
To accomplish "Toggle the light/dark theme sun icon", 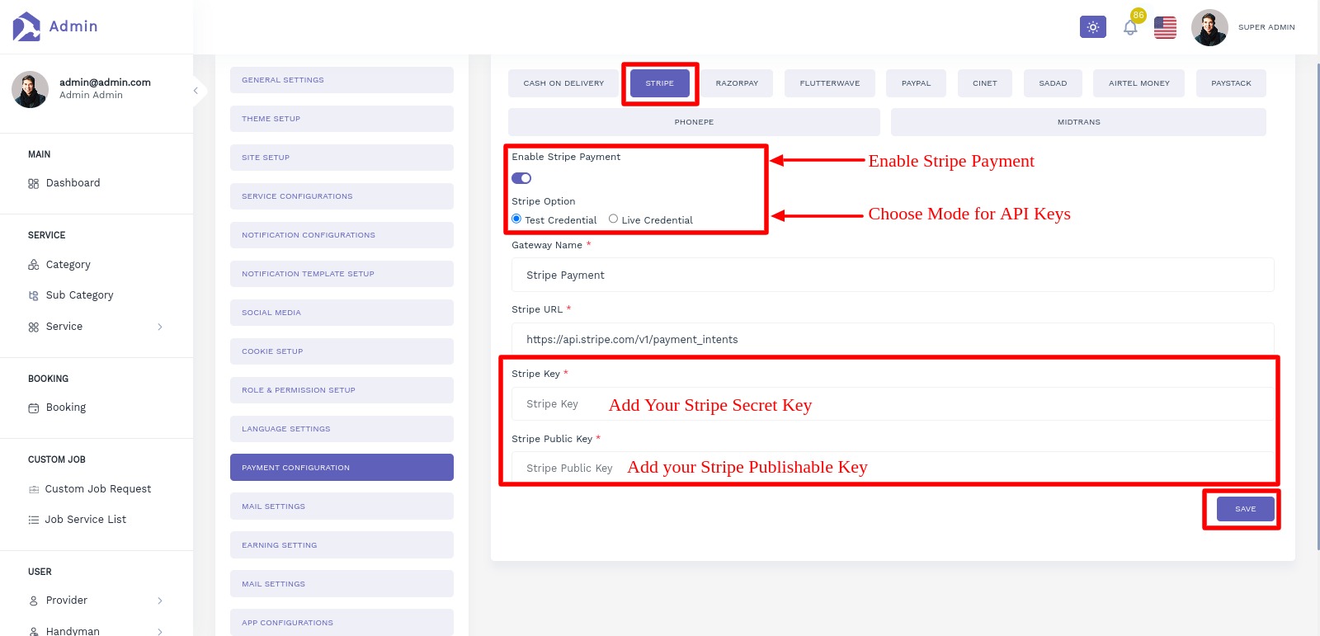I will (1092, 27).
